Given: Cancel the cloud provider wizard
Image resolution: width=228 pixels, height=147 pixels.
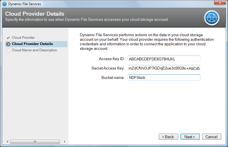Looking at the screenshot, I should click(211, 137).
